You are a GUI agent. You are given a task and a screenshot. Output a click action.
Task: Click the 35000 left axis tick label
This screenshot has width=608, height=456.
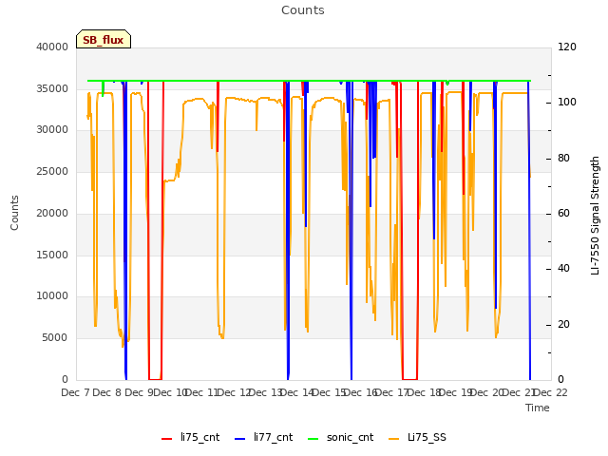[x=52, y=88]
